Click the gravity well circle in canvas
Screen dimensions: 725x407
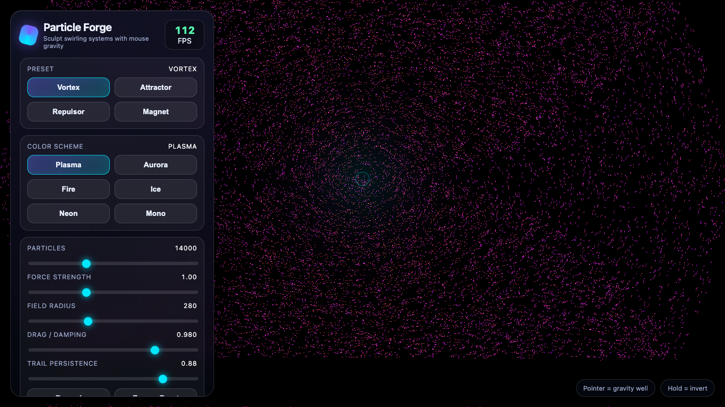[362, 179]
